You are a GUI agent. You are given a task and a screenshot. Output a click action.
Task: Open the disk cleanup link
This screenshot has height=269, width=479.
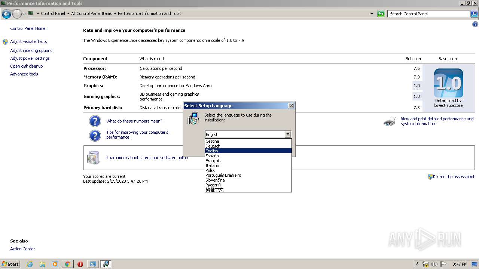pyautogui.click(x=26, y=66)
